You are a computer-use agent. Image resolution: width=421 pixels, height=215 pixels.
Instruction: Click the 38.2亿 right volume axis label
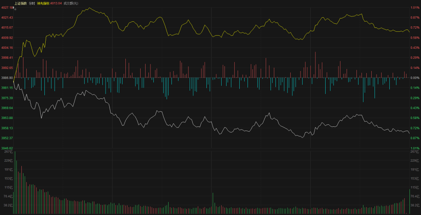tap(415, 205)
